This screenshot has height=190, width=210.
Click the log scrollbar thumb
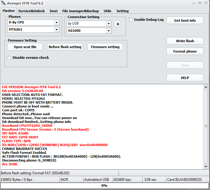206,126
